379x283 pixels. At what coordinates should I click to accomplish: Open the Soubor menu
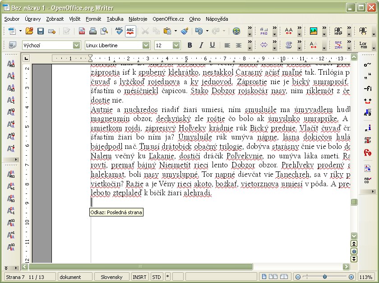click(x=12, y=19)
